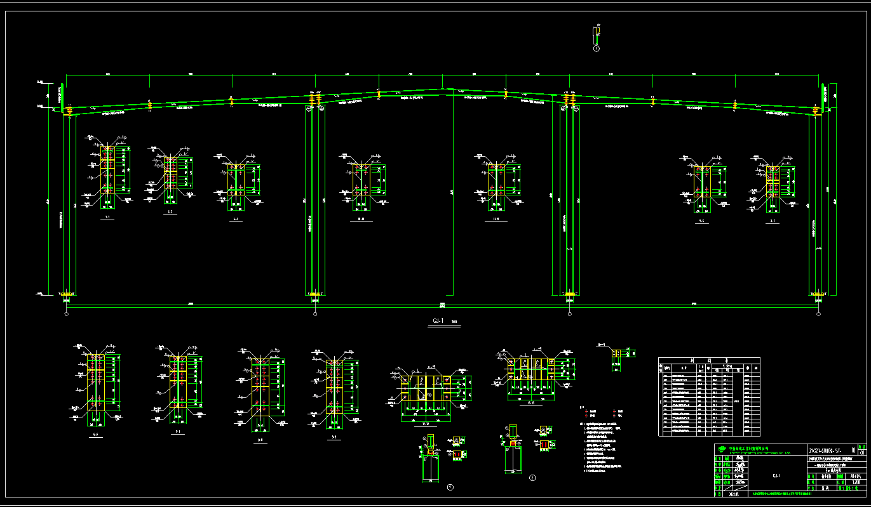
Task: Click the grid axis bubble below the left end column
Action: (x=67, y=313)
